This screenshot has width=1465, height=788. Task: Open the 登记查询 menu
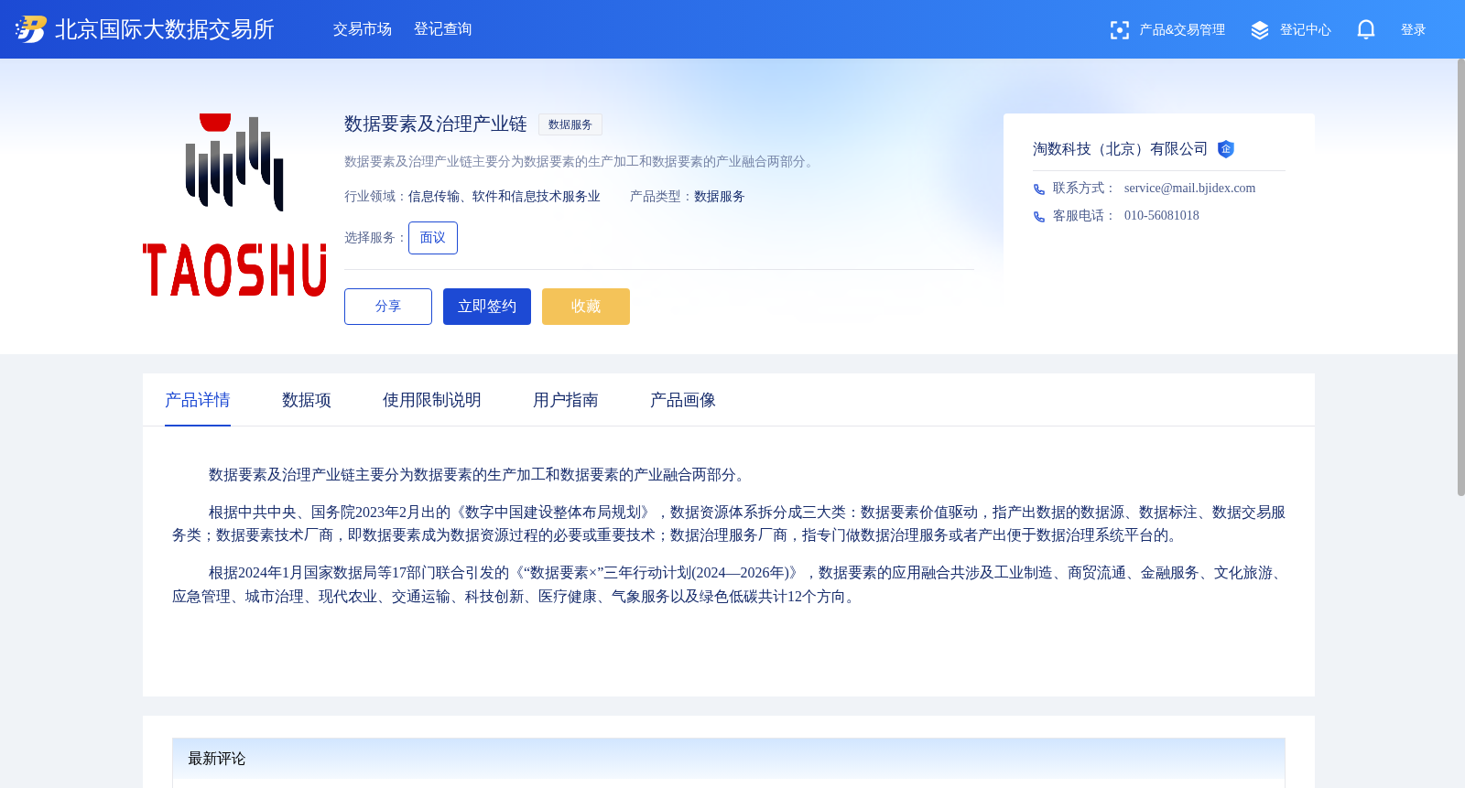[443, 29]
